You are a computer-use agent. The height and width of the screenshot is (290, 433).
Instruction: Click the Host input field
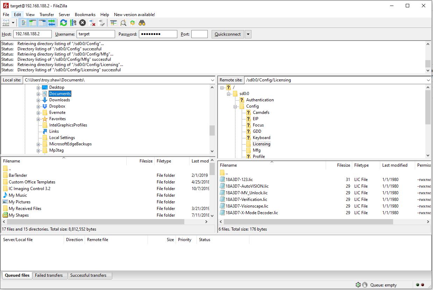tap(33, 34)
